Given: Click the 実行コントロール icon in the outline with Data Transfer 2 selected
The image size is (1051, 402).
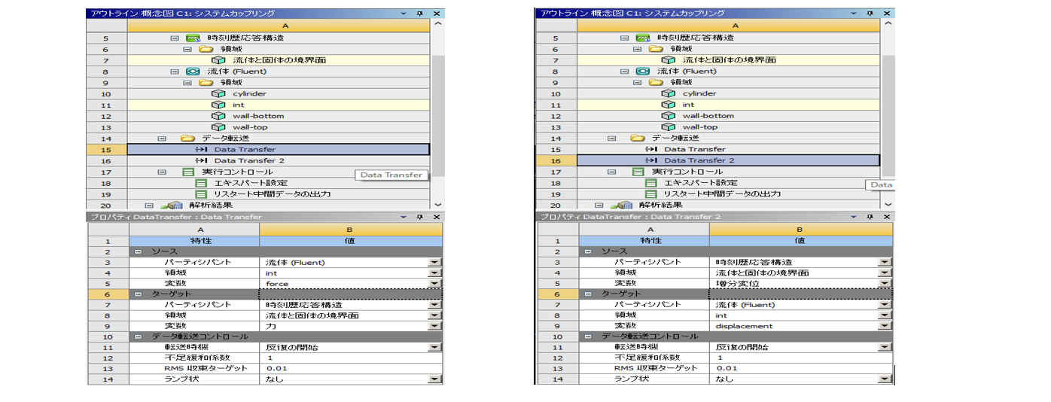Looking at the screenshot, I should (x=638, y=172).
